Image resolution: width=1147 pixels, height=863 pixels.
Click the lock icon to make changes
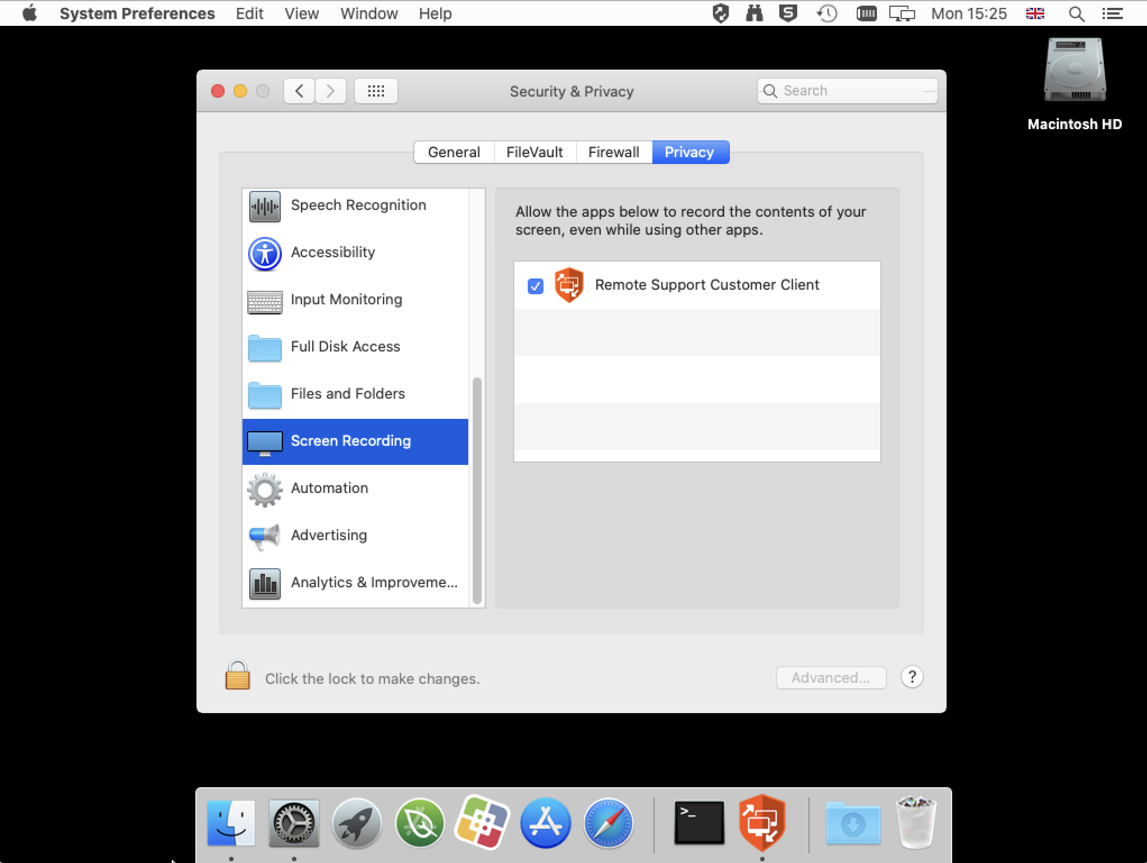pos(237,675)
